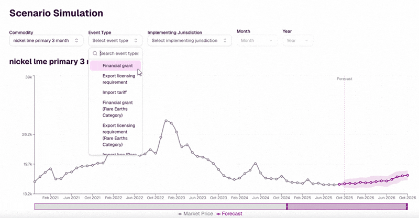The height and width of the screenshot is (218, 419).
Task: Focus the Search event types field
Action: point(119,53)
